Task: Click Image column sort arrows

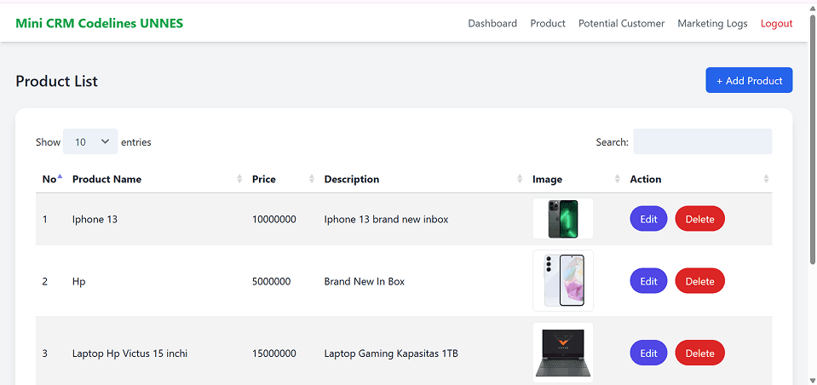Action: 617,179
